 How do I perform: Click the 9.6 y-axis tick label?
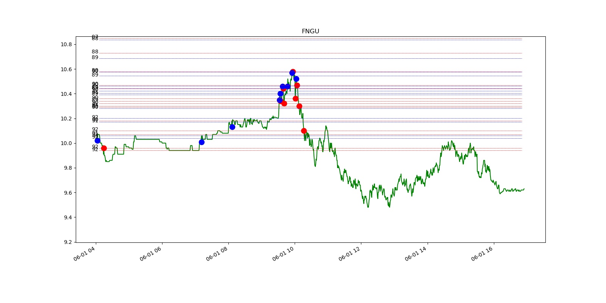point(67,193)
